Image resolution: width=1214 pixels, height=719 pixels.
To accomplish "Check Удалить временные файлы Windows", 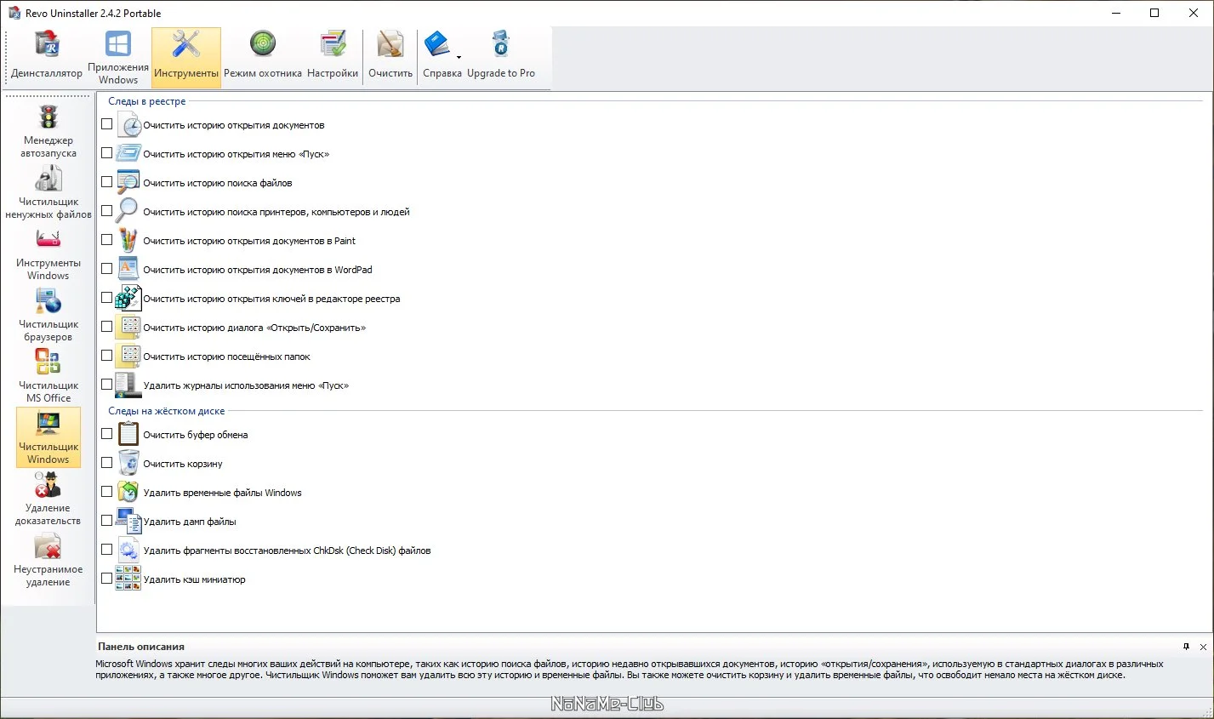I will (x=107, y=492).
